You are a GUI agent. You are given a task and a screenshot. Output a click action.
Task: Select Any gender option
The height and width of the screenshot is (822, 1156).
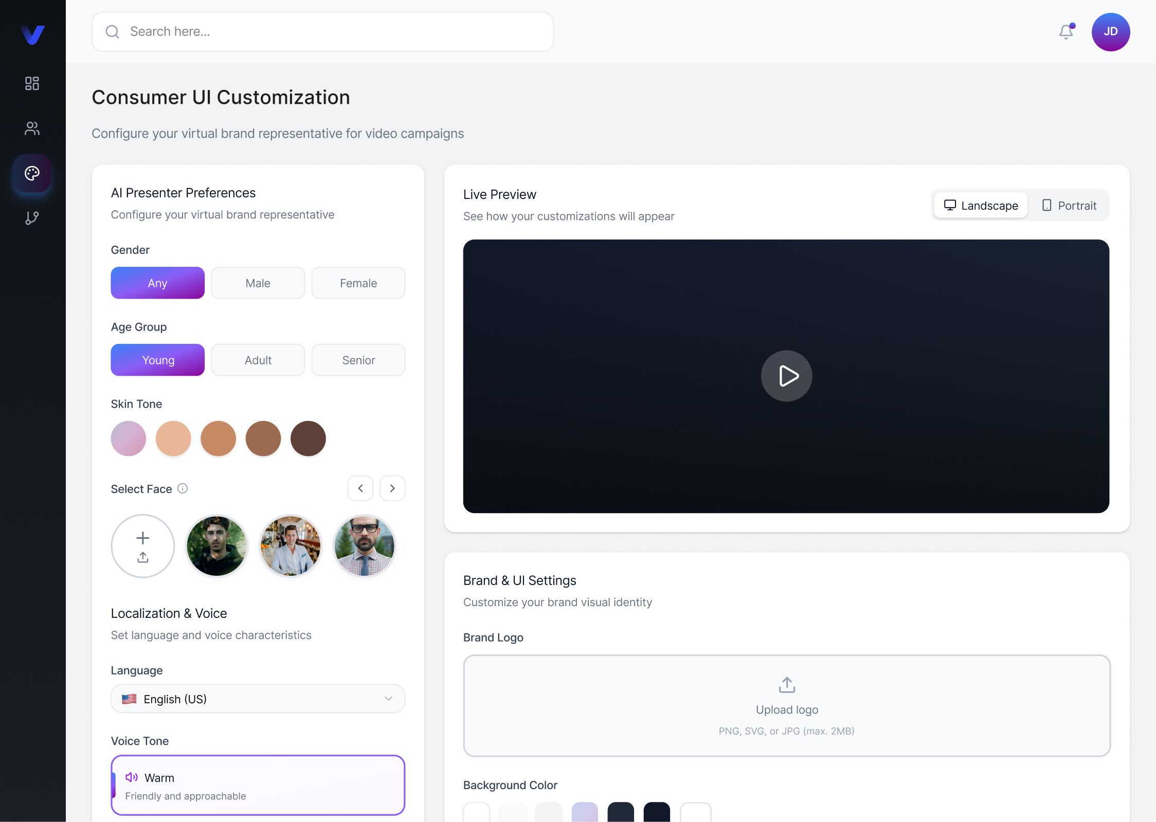click(x=158, y=283)
